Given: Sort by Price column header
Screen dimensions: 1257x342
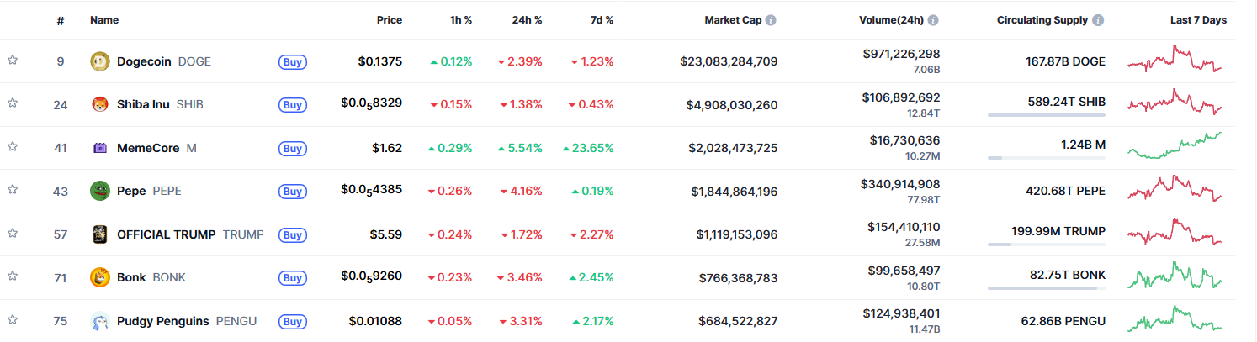Looking at the screenshot, I should tap(389, 20).
